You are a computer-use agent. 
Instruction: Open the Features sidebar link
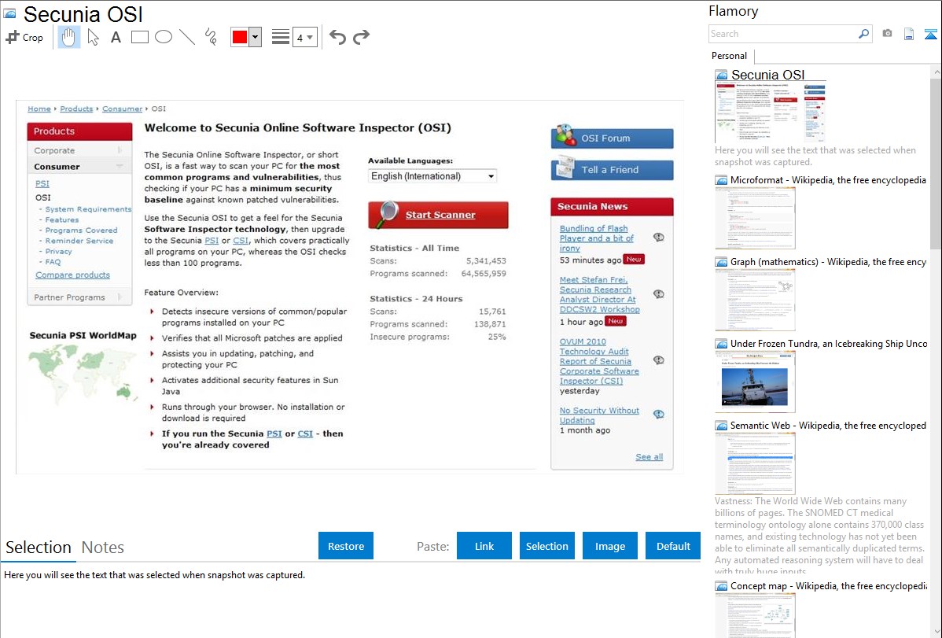(x=62, y=220)
